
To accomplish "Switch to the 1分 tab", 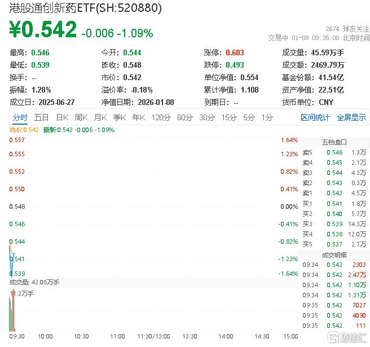I will (267, 117).
